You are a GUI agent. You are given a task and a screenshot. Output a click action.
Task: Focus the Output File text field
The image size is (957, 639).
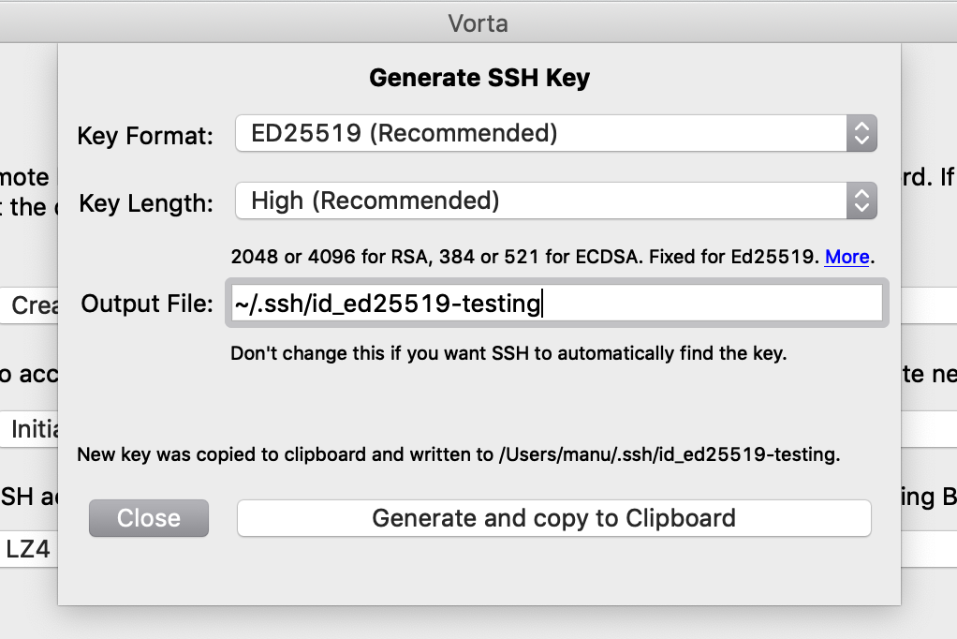[555, 304]
